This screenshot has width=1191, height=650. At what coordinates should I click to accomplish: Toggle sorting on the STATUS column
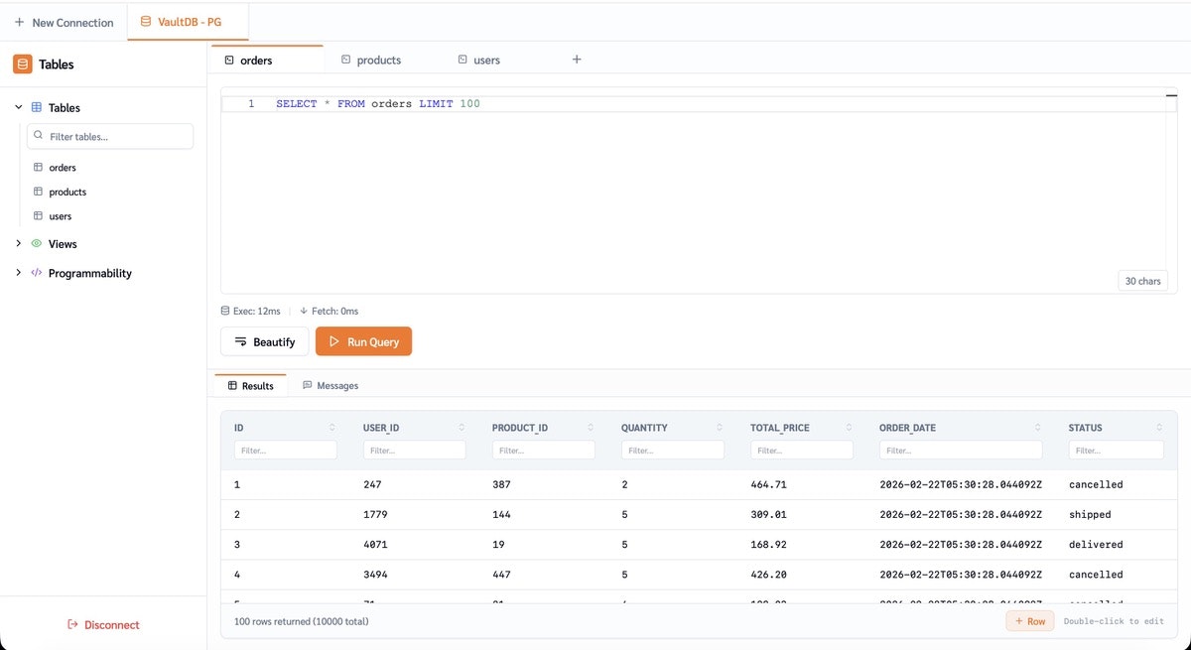coord(1158,427)
